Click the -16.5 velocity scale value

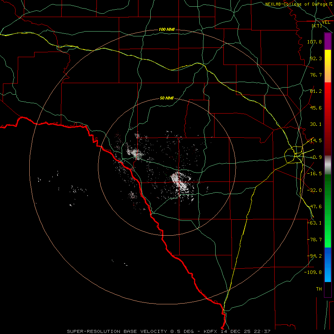(314, 174)
